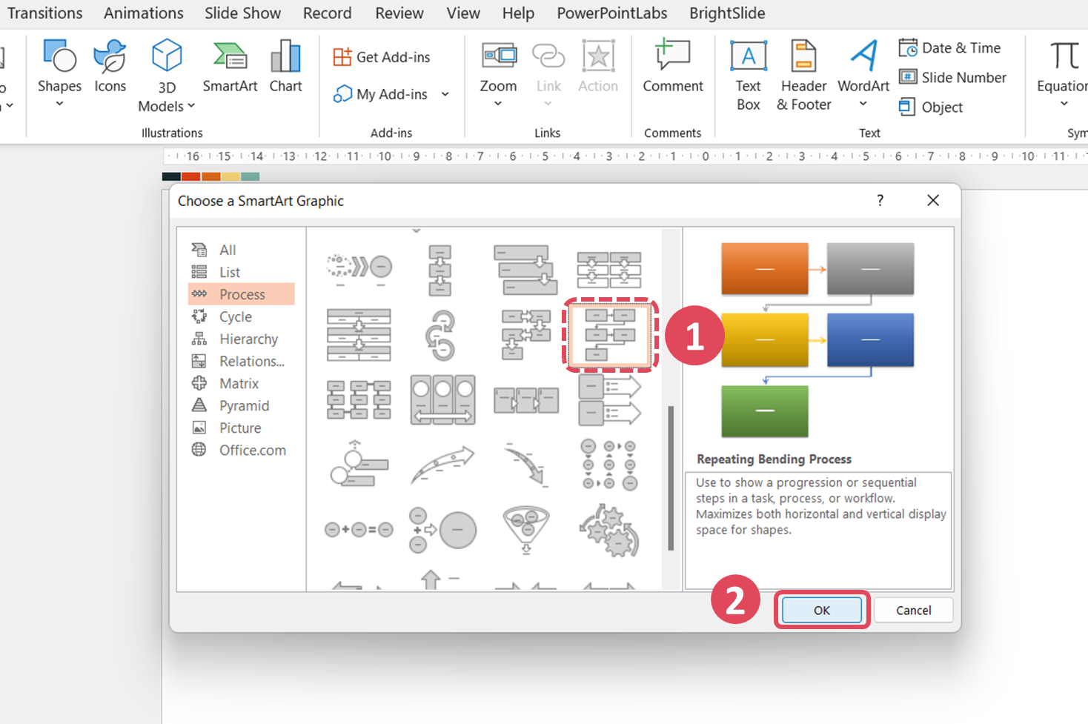Viewport: 1088px width, 724px height.
Task: Select the Pyramid category
Action: pyautogui.click(x=242, y=405)
